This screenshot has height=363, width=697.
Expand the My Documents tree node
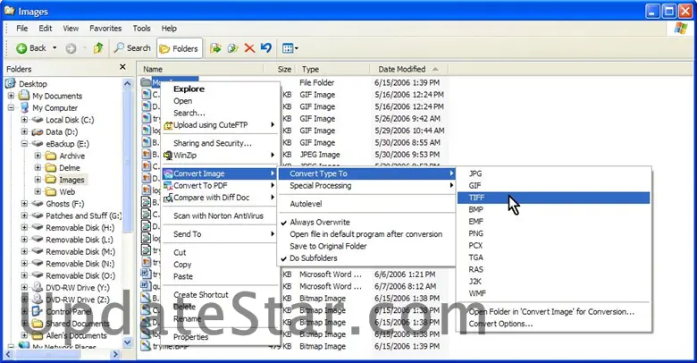click(x=11, y=96)
